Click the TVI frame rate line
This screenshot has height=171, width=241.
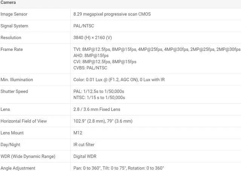click(x=156, y=49)
